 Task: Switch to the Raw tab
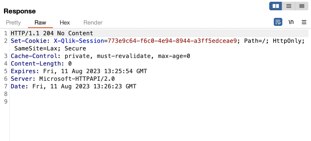coord(40,23)
